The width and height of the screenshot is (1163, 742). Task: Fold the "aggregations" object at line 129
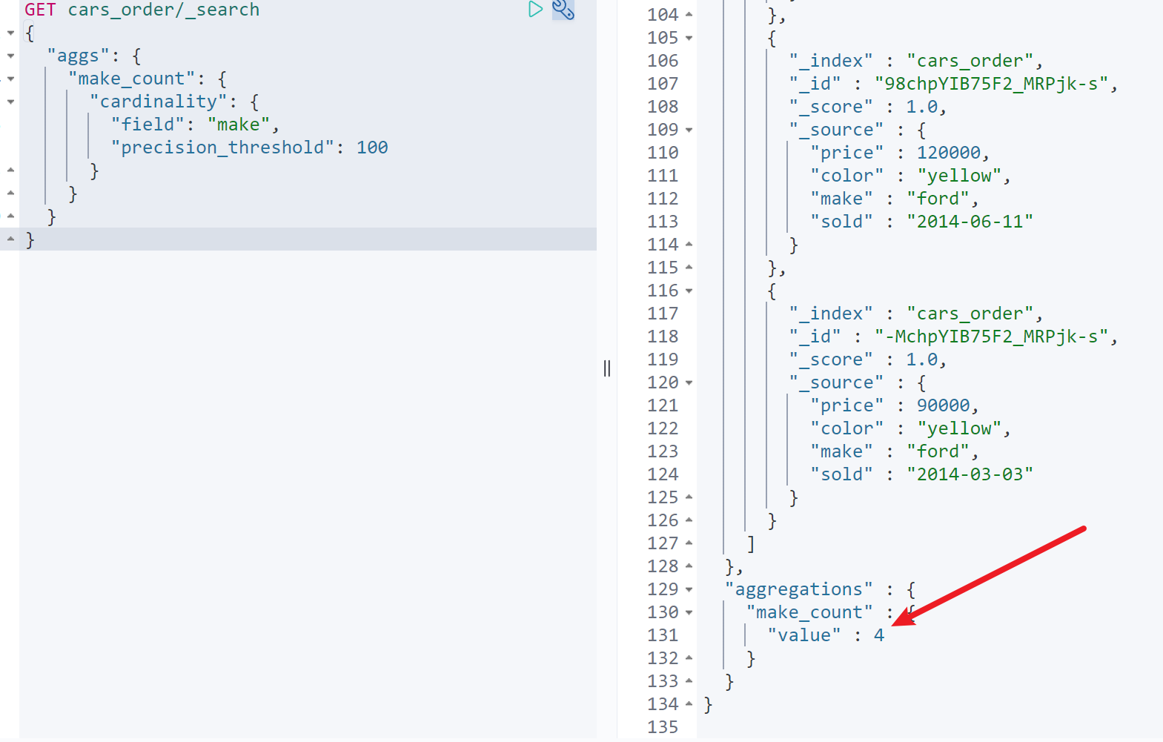click(x=689, y=590)
